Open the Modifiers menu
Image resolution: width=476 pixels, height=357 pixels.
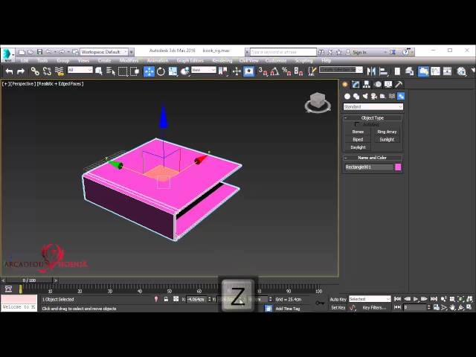pyautogui.click(x=129, y=60)
